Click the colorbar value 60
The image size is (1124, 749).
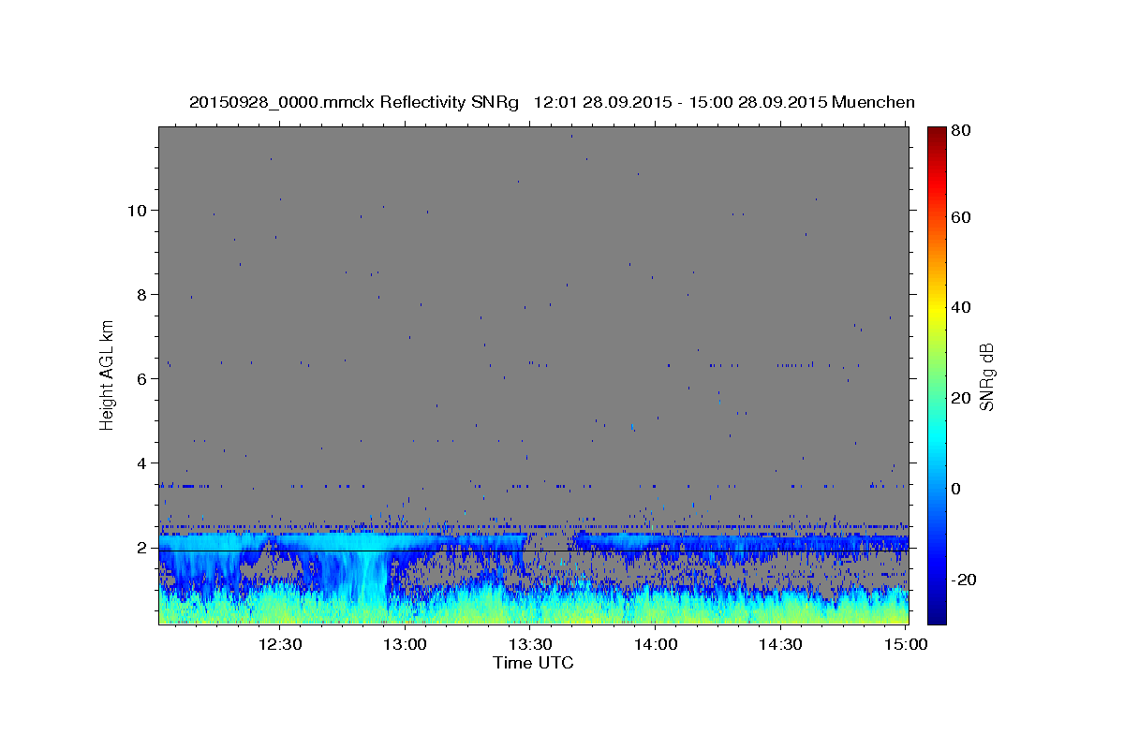pyautogui.click(x=963, y=217)
